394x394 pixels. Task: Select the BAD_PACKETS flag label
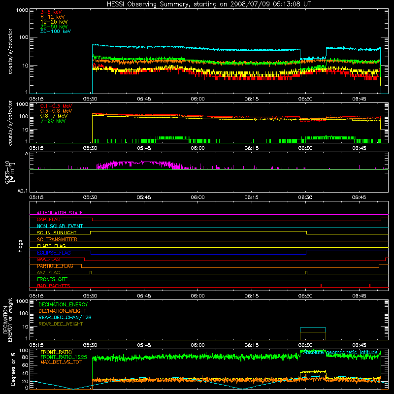click(x=54, y=286)
